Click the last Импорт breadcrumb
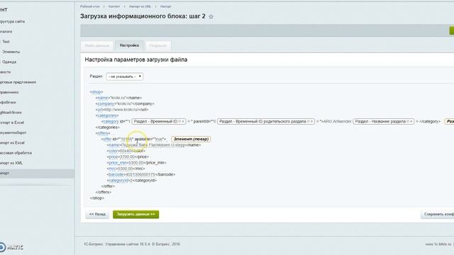The height and width of the screenshot is (255, 454). (165, 6)
